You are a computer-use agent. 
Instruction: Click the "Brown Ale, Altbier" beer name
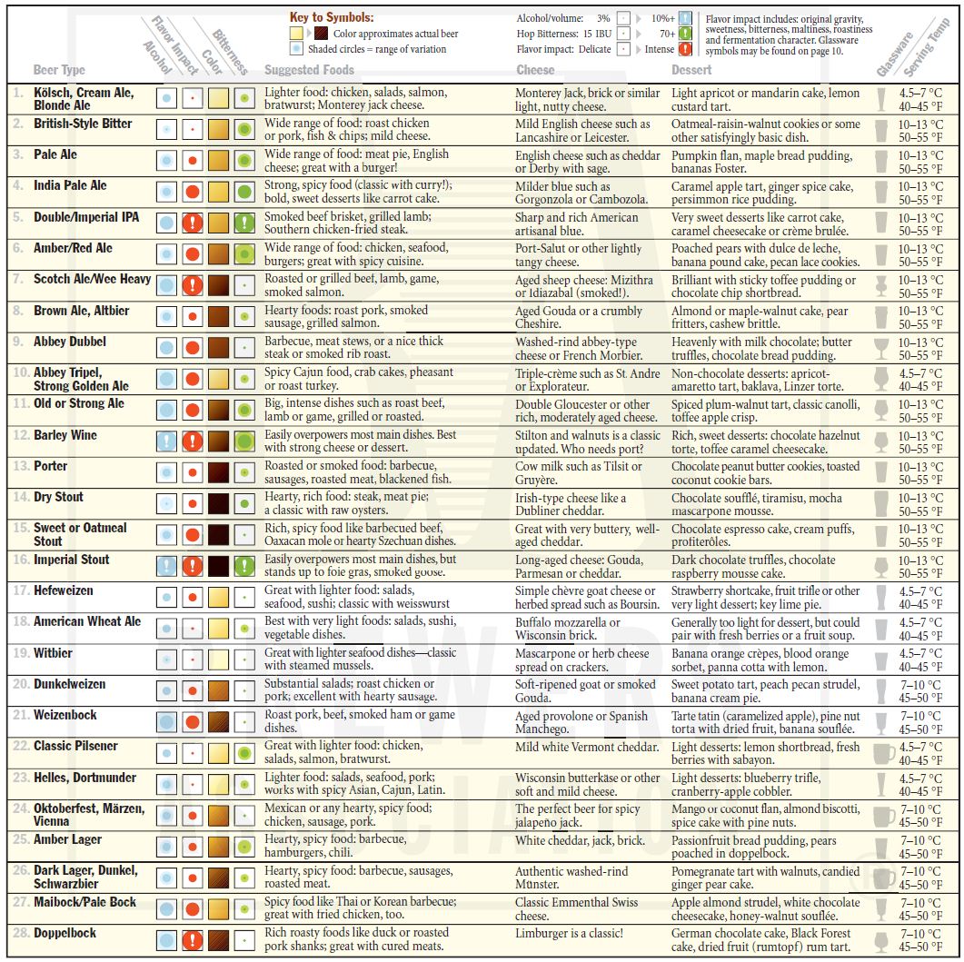pyautogui.click(x=81, y=311)
